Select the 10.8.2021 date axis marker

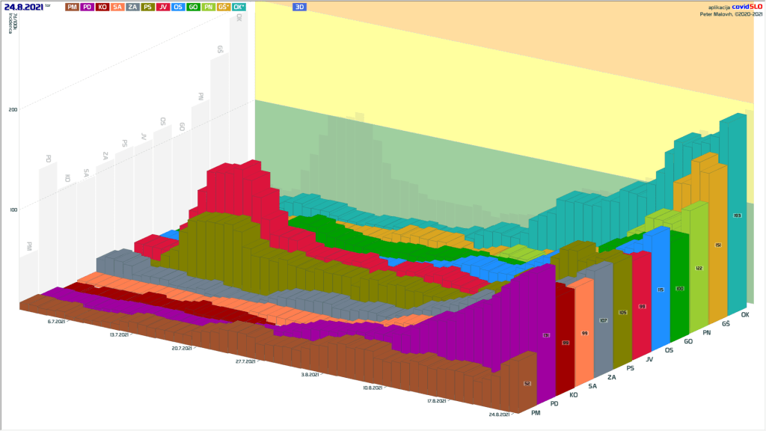pyautogui.click(x=372, y=388)
